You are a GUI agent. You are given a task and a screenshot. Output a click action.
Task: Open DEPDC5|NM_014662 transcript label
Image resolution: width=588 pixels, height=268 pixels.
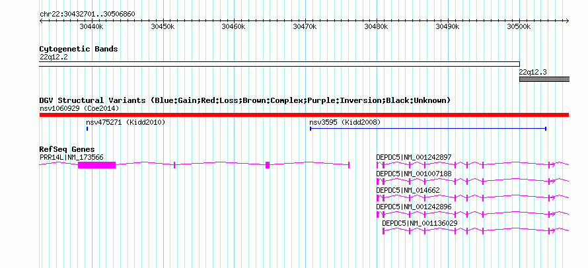click(x=408, y=190)
